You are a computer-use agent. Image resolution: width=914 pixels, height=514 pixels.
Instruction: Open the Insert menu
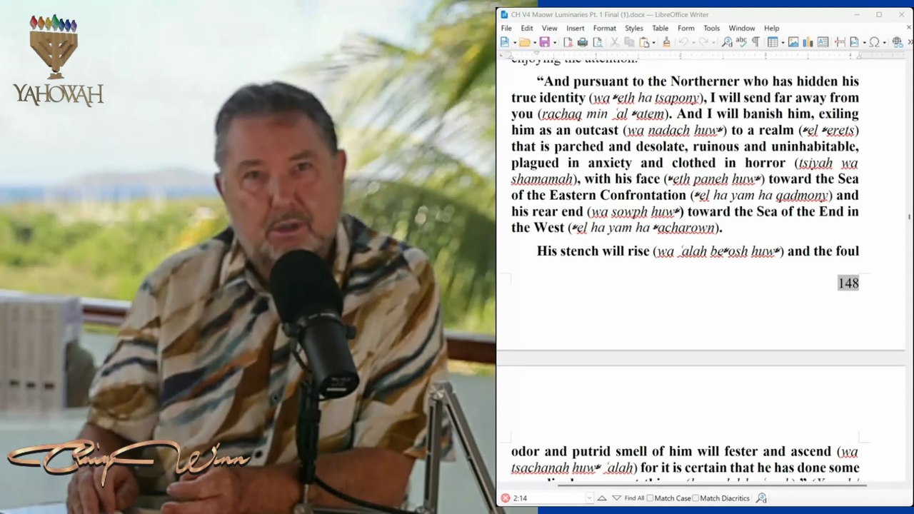[x=576, y=29]
